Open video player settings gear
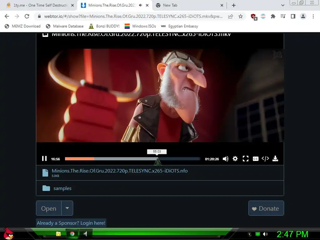320x240 pixels. click(x=235, y=158)
